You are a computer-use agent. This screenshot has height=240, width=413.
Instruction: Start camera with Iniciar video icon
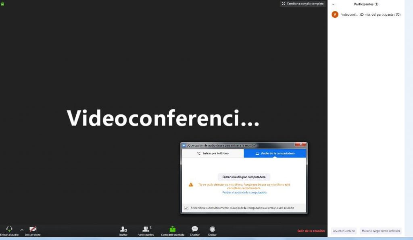pyautogui.click(x=33, y=229)
